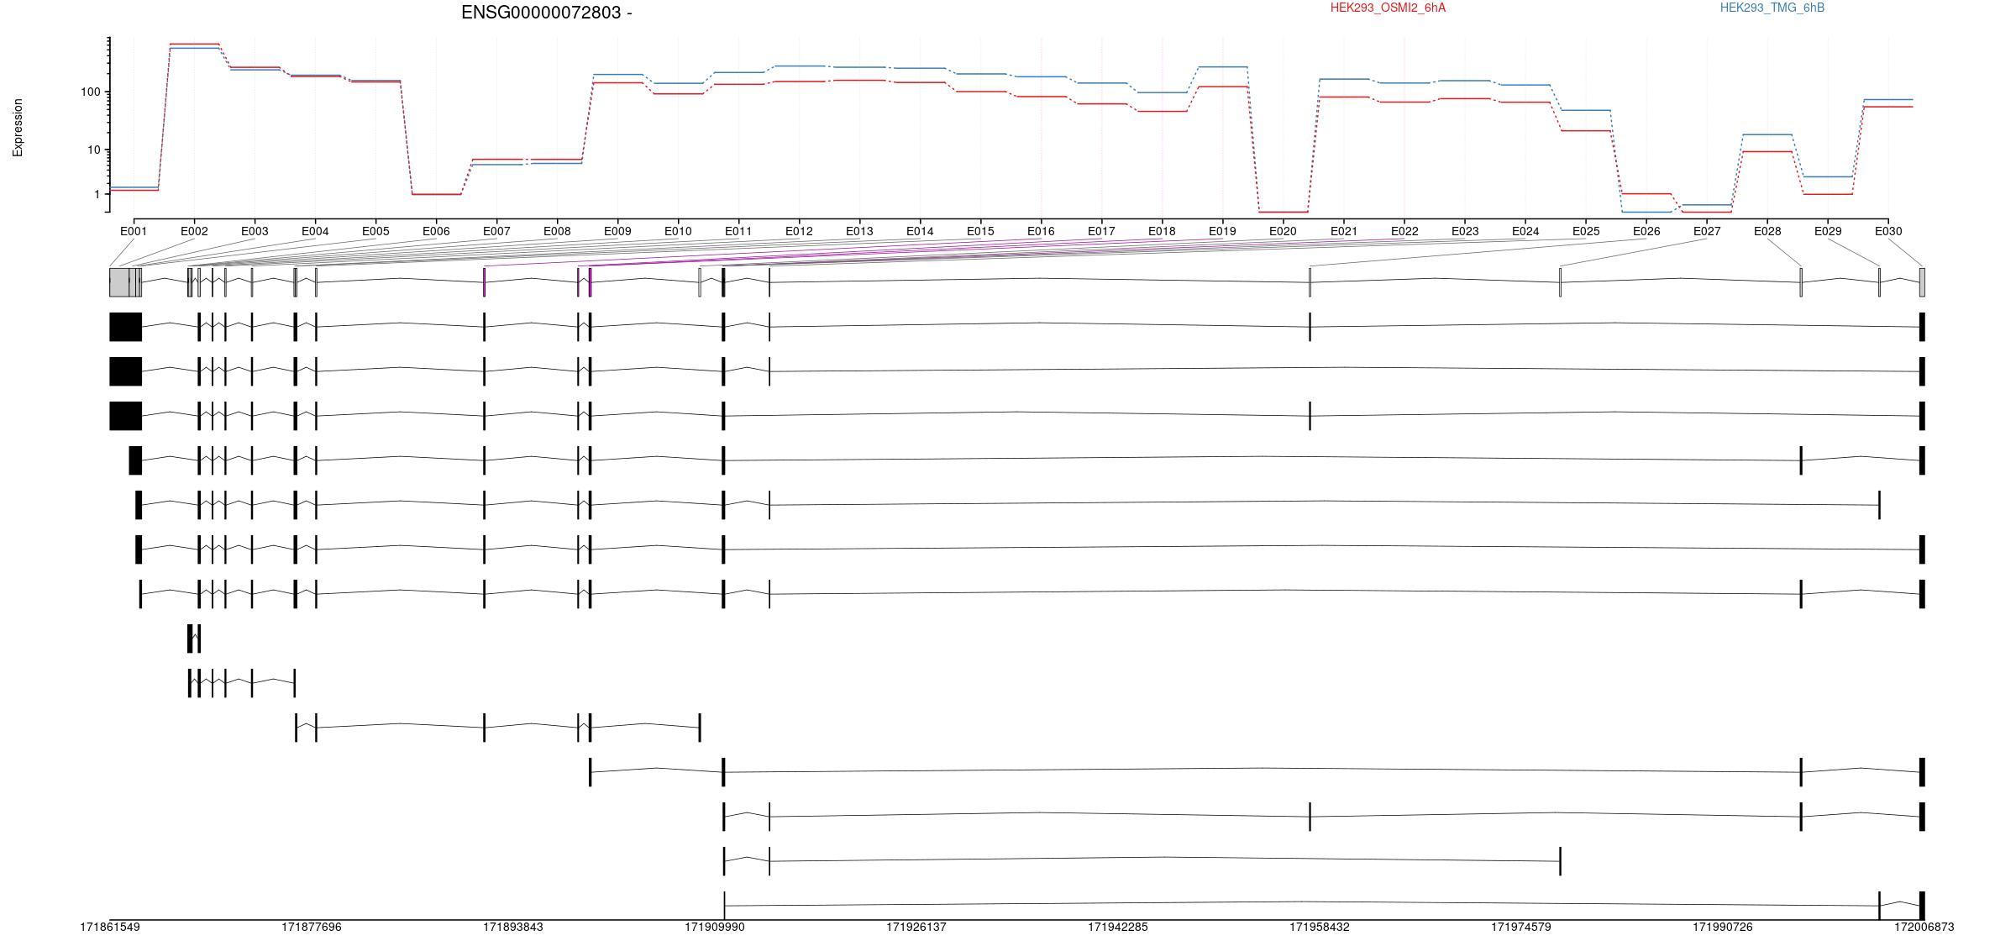Viewport: 2016px width, 941px height.
Task: Click exon label E008
Action: coord(557,231)
